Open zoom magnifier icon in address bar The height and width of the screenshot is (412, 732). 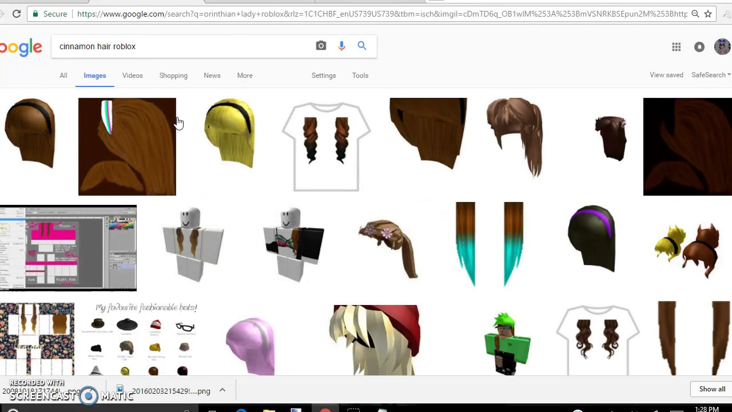[695, 14]
